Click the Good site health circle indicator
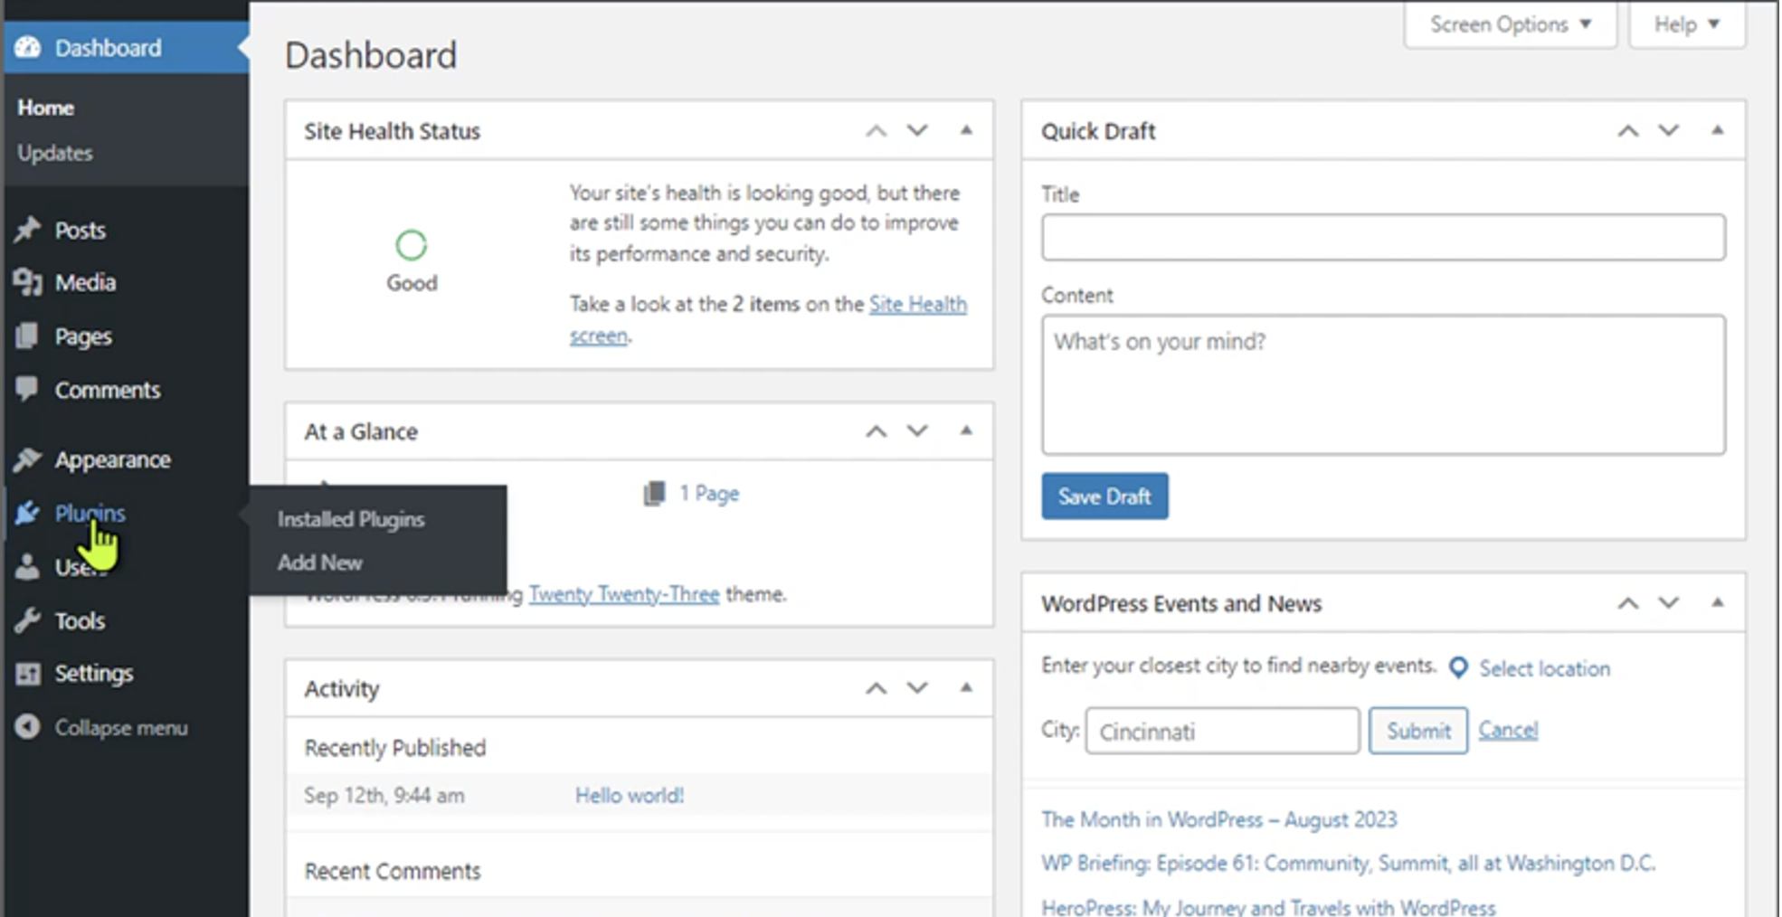This screenshot has height=917, width=1782. (x=412, y=245)
